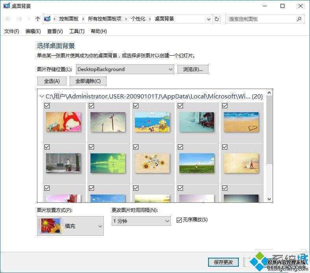
Task: Open the 帮助(H) menu
Action: 99,31
